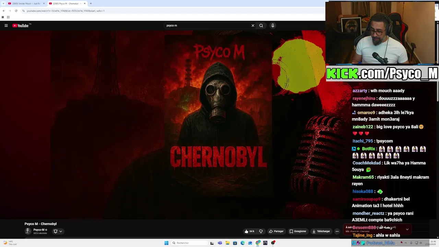This screenshot has height=247, width=439.
Task: Expand the subscription notification dropdown
Action: pos(61,231)
